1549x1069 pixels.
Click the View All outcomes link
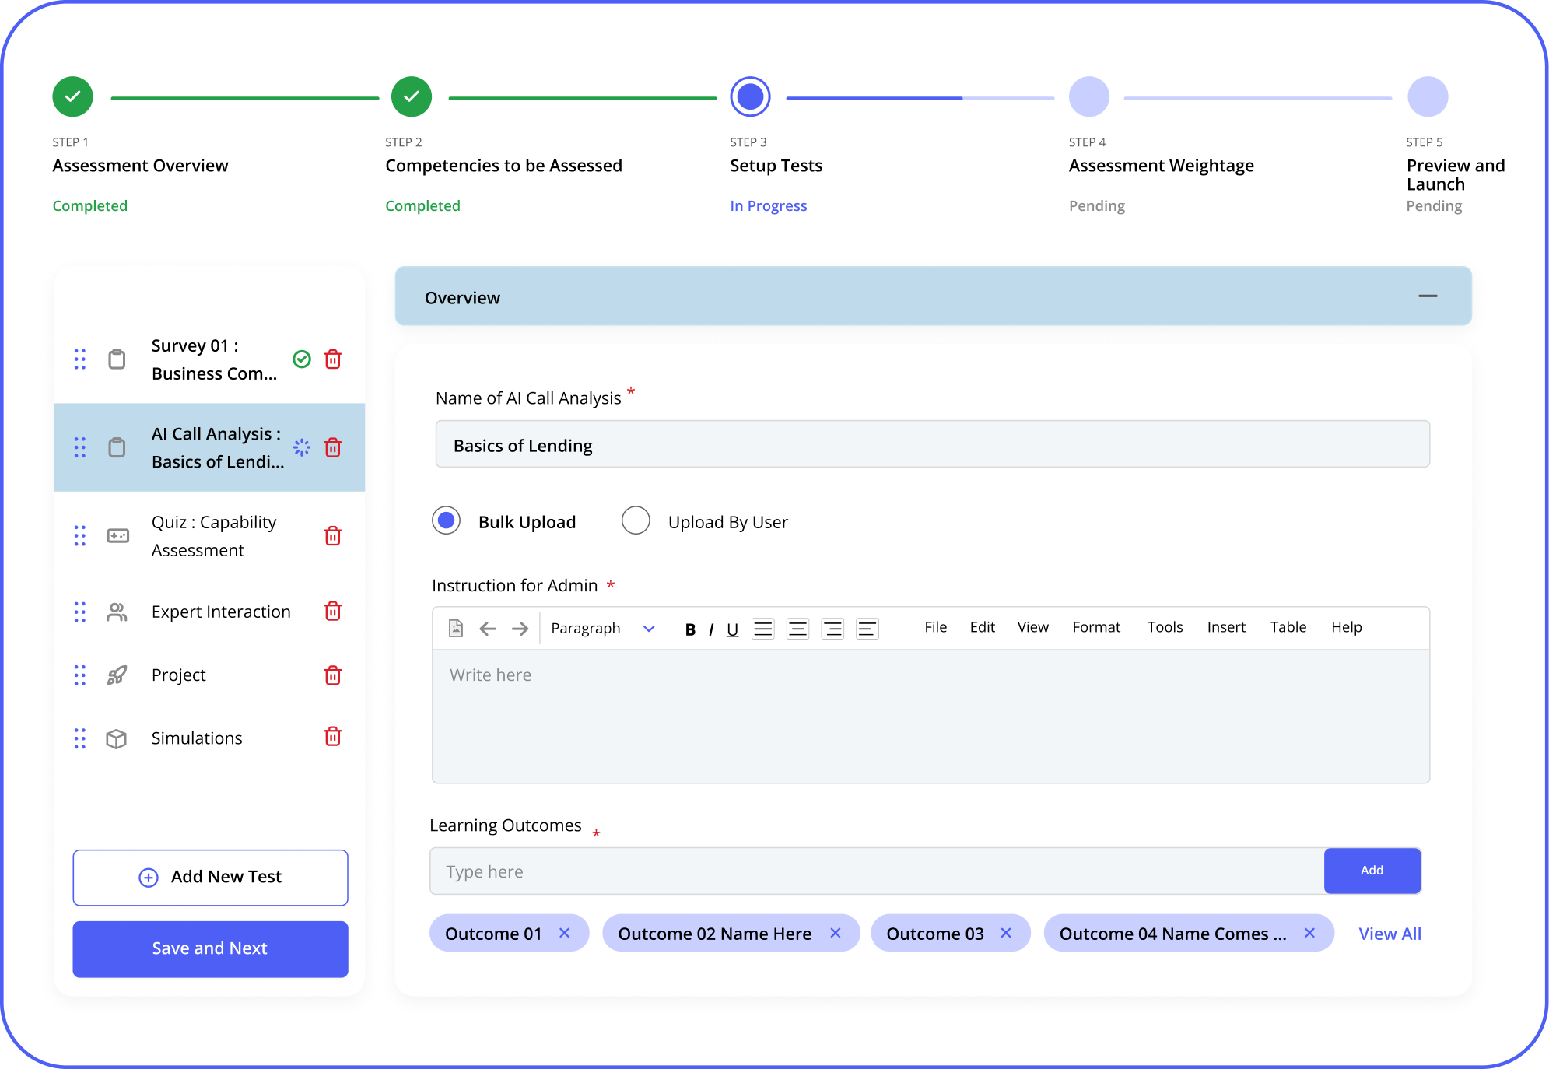click(x=1390, y=934)
